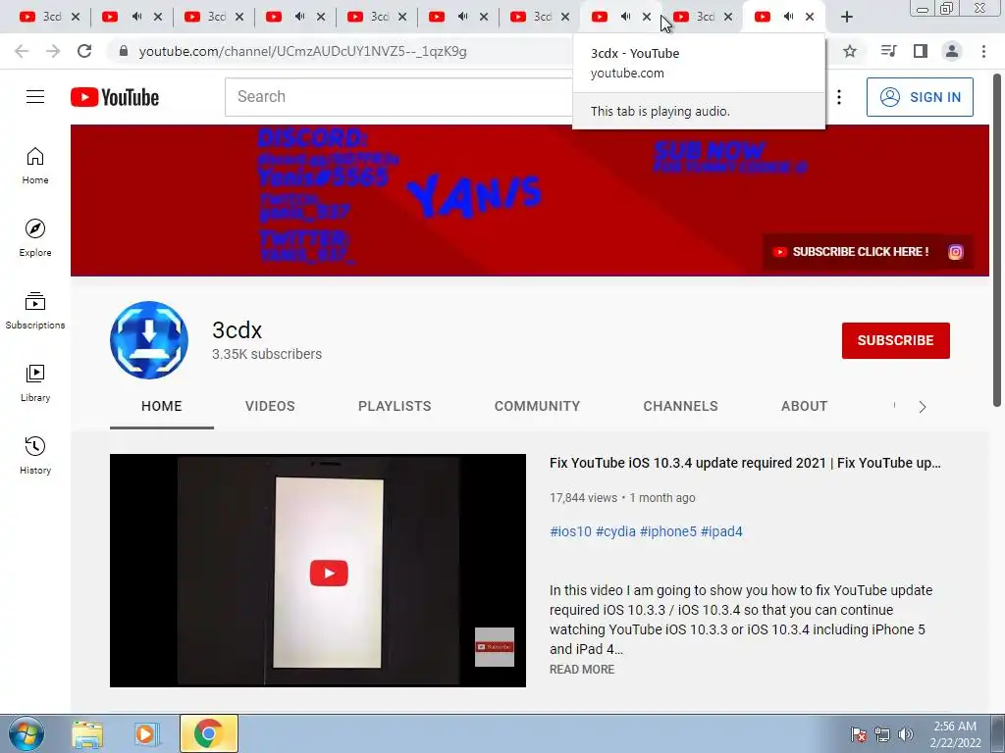
Task: Click the #ipad4 hashtag
Action: click(721, 531)
